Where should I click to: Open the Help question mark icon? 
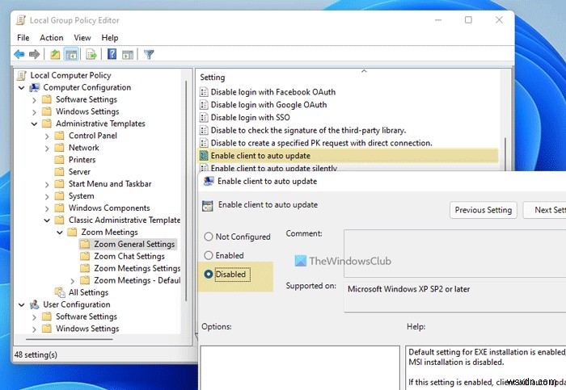(x=112, y=54)
